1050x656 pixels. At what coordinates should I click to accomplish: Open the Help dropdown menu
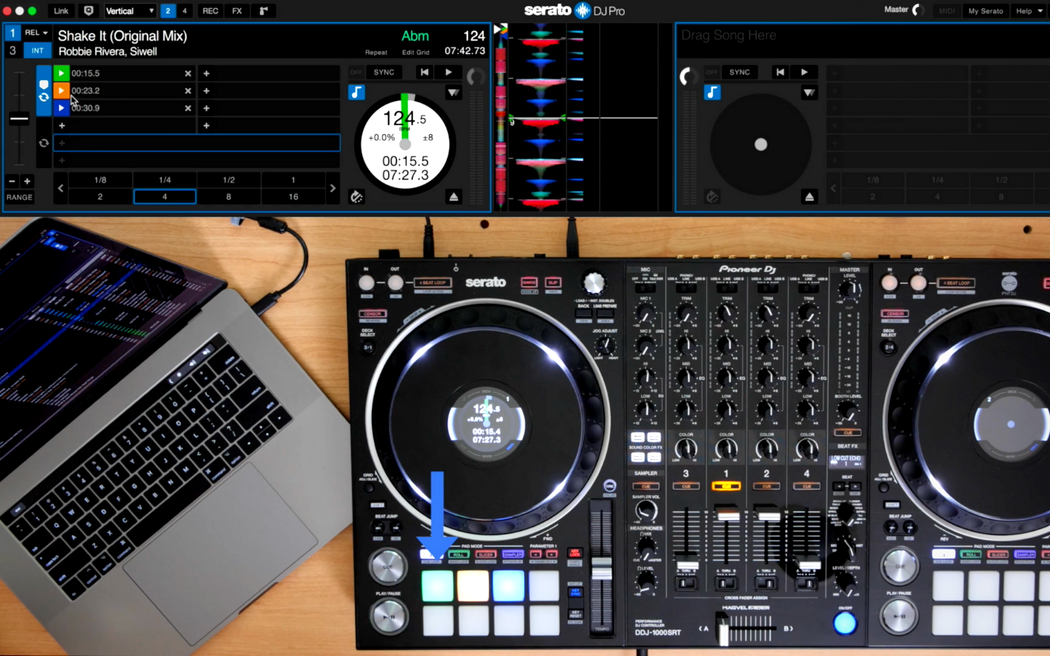coord(1029,11)
